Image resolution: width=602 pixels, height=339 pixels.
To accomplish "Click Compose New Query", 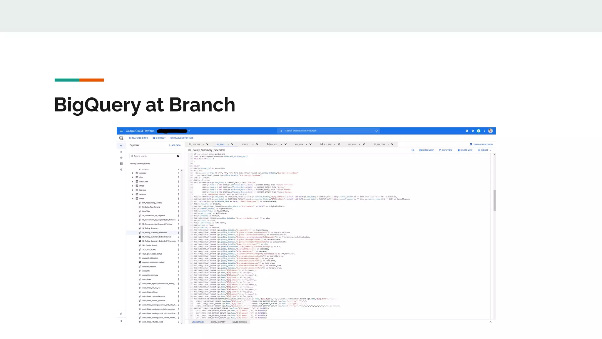I will coord(481,144).
